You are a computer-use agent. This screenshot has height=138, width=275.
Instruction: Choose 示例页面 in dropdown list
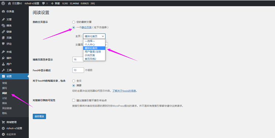pyautogui.click(x=94, y=55)
